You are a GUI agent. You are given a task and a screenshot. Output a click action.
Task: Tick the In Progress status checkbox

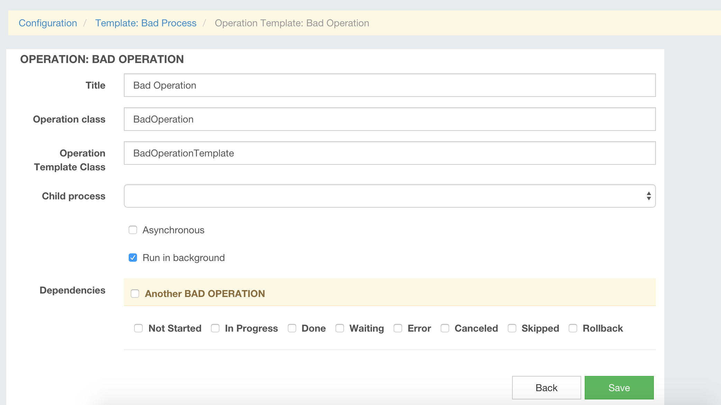[215, 328]
